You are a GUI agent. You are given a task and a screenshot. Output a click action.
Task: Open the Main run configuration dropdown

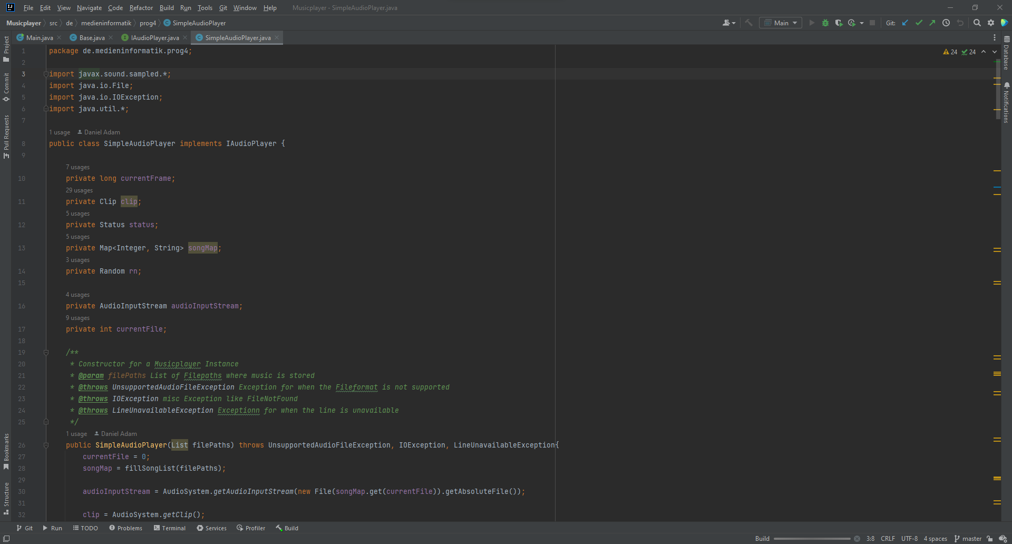(781, 23)
